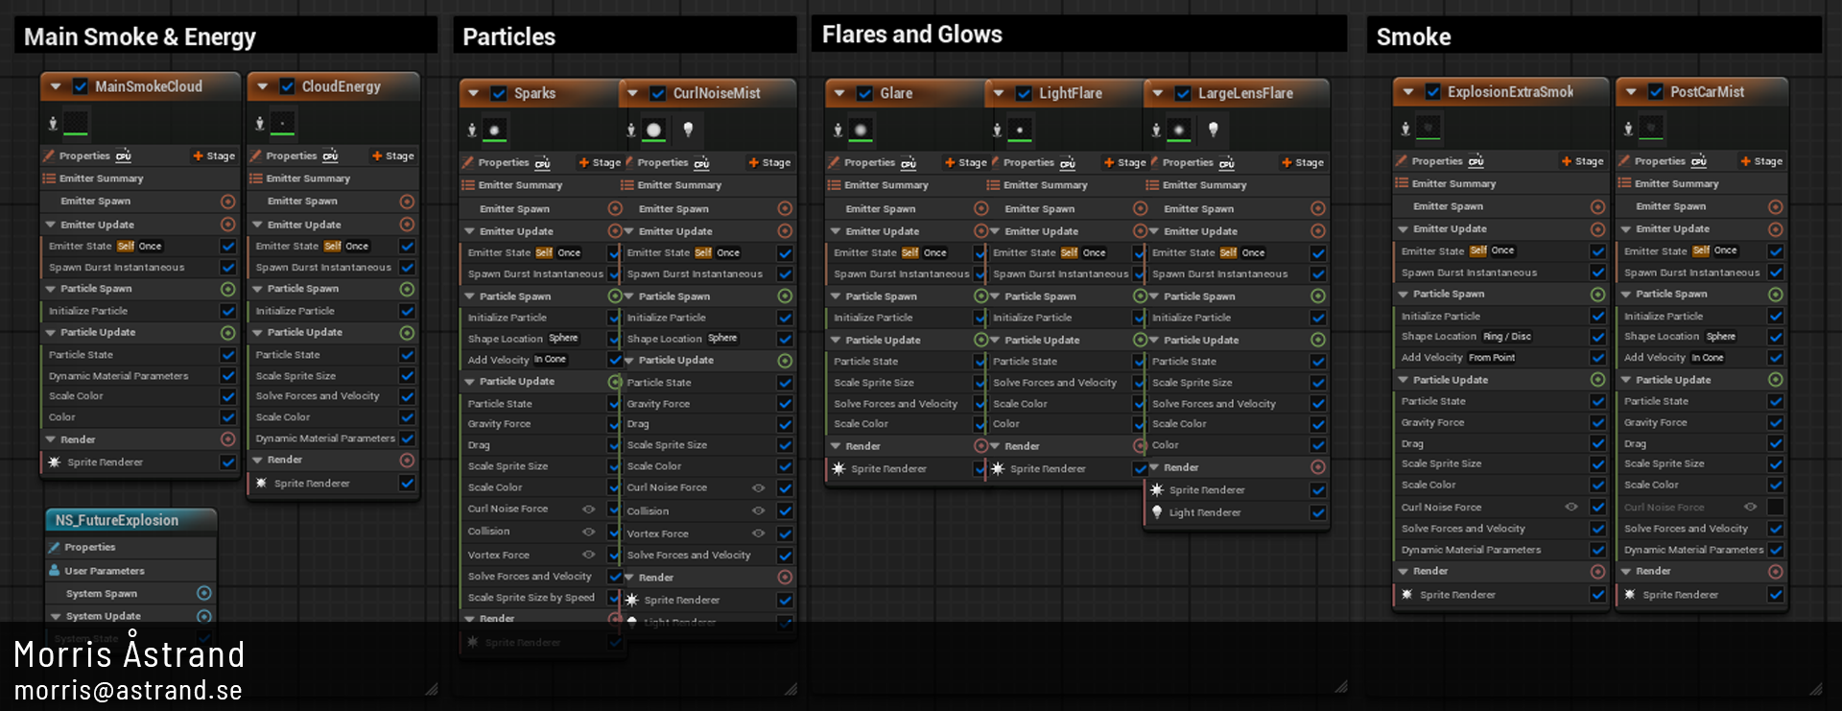
Task: Click CPU sim target icon in MainSmokeCloud Properties
Action: point(124,155)
